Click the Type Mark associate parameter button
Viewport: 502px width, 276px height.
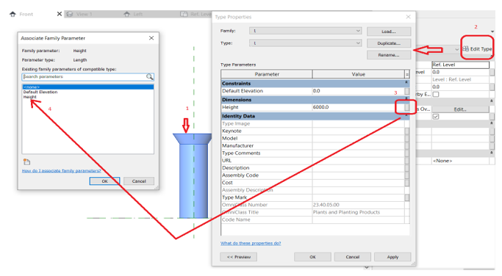(x=407, y=197)
